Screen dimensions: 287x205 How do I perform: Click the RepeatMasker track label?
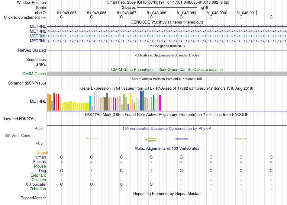pyautogui.click(x=33, y=198)
